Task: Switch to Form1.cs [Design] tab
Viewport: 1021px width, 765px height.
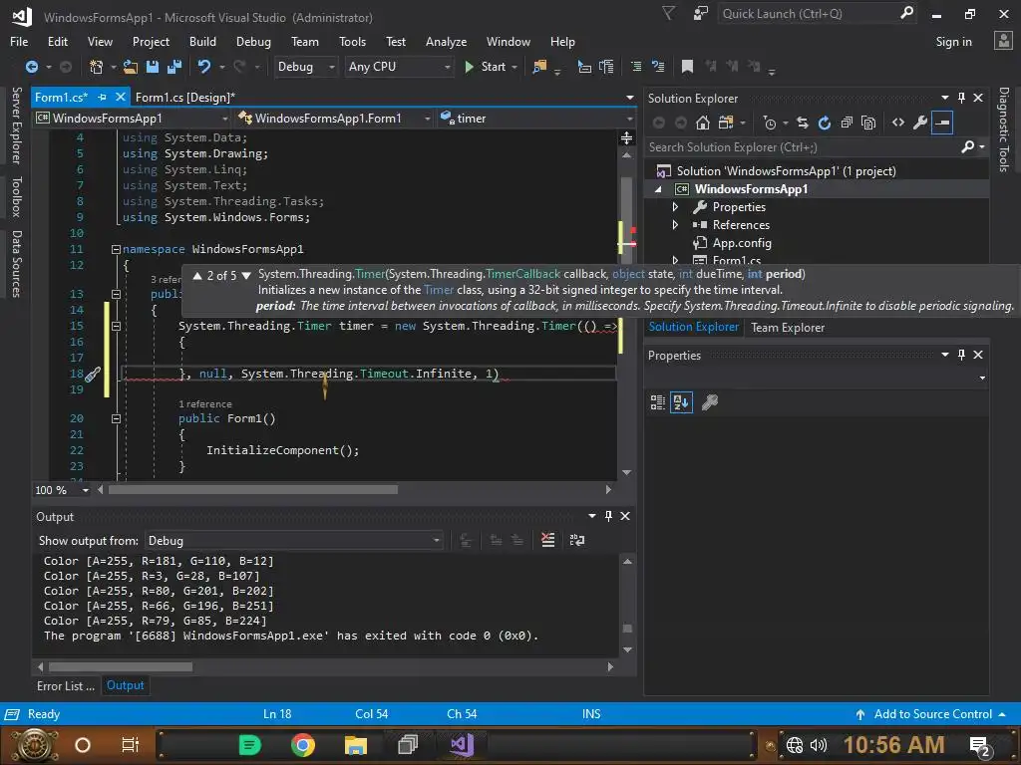Action: tap(184, 97)
